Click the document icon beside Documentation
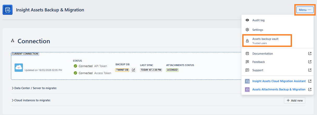This screenshot has height=115, width=317. tap(247, 54)
